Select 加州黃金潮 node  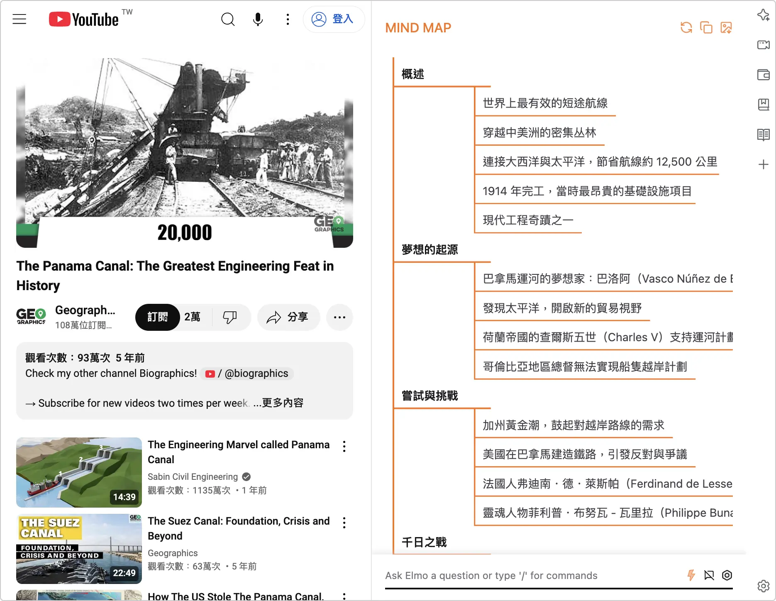tap(573, 425)
